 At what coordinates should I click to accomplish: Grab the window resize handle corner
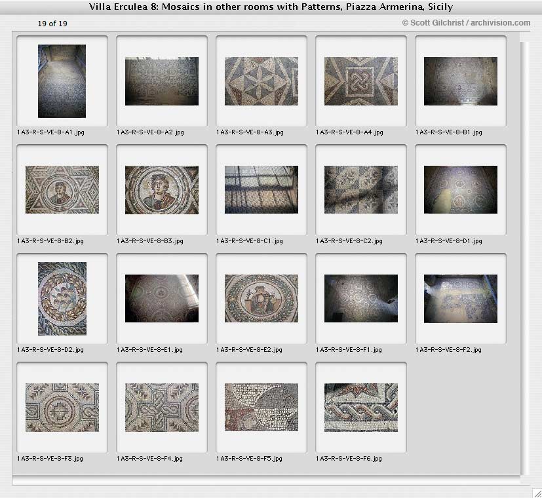click(537, 493)
